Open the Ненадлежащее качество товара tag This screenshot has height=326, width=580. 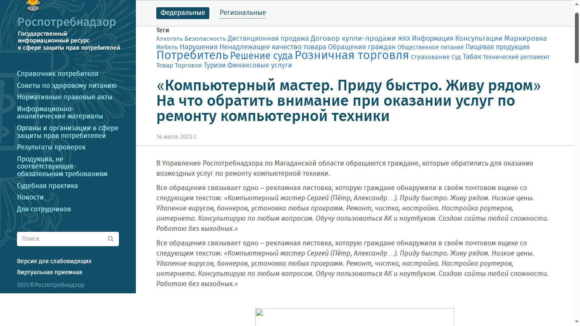coord(273,47)
